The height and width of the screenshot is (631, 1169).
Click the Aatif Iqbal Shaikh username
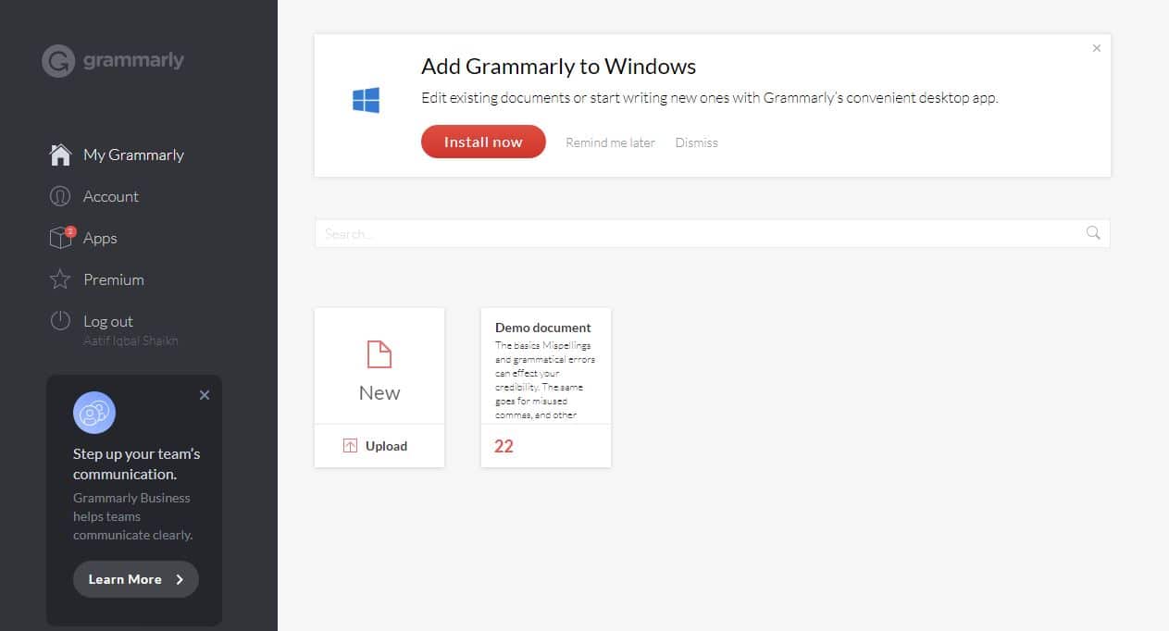(131, 340)
